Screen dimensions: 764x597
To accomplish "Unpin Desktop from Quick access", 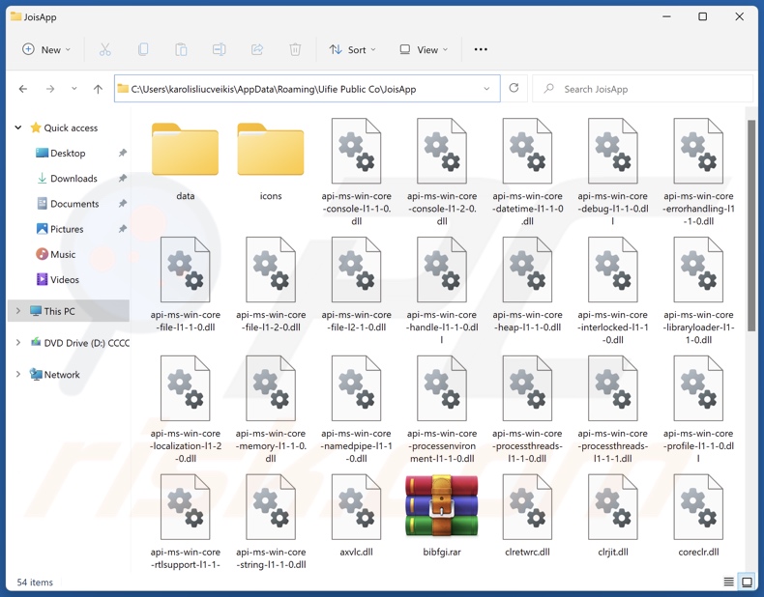I will tap(122, 154).
